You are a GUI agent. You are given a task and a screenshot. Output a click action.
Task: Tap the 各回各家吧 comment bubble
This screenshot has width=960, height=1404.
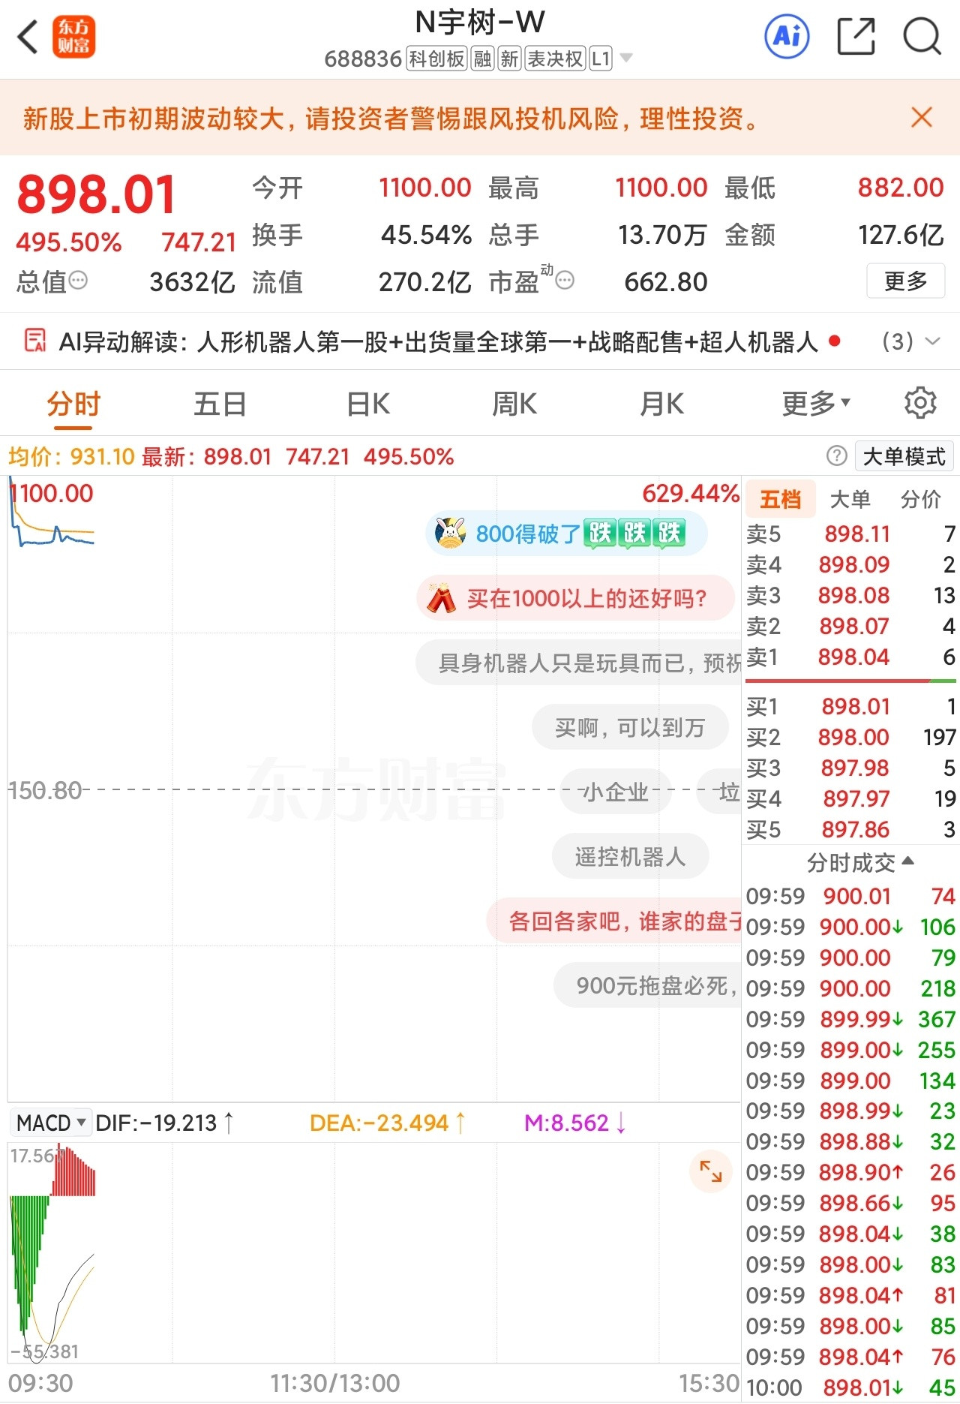[x=613, y=921]
